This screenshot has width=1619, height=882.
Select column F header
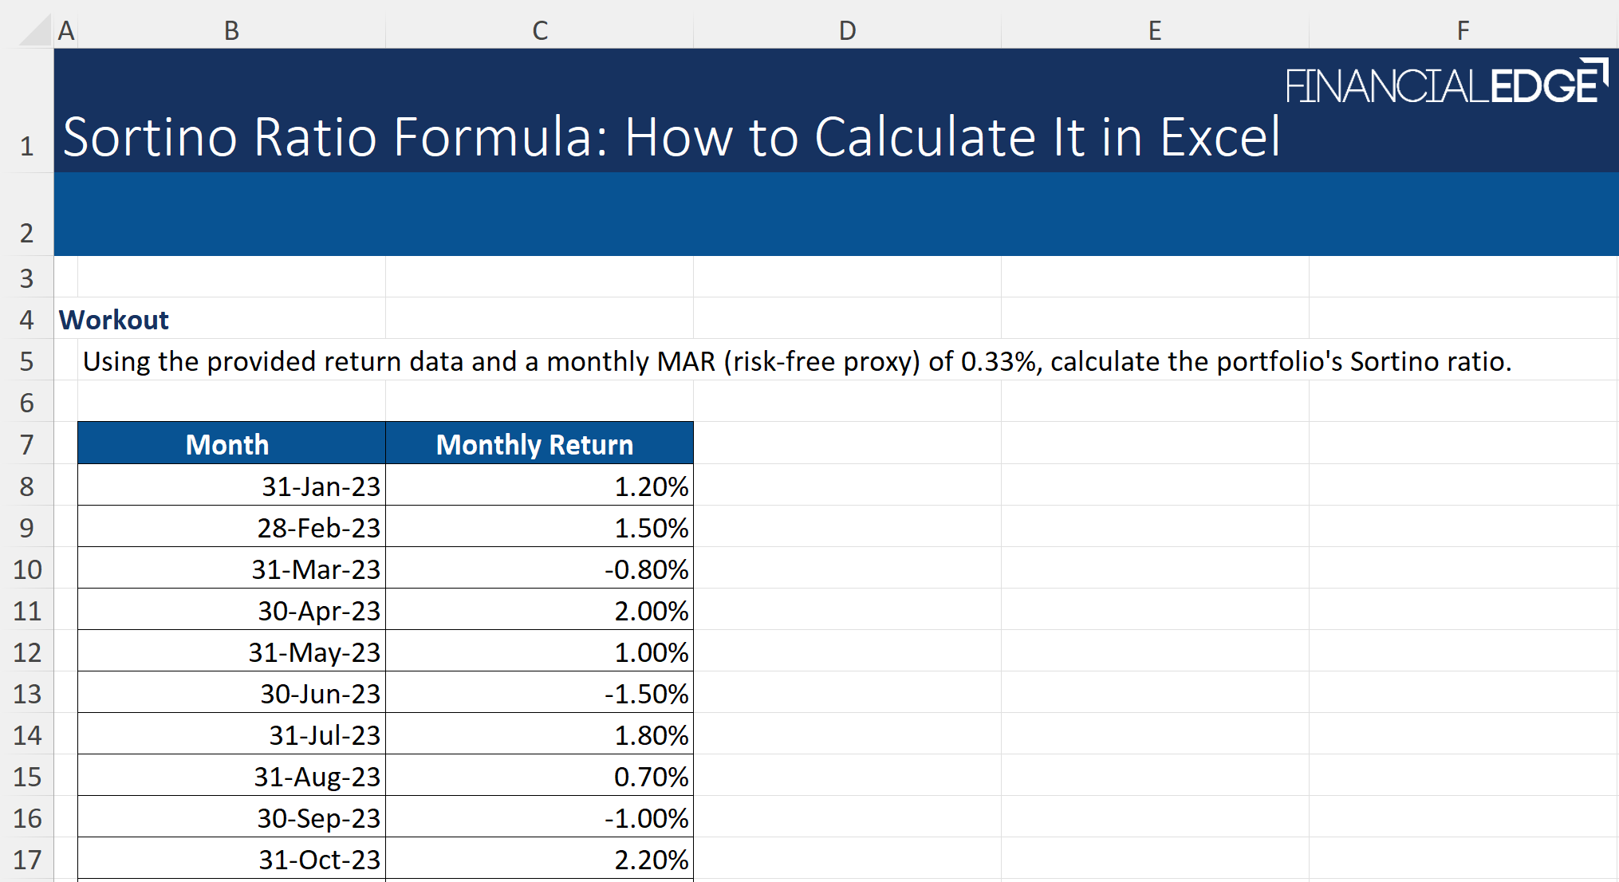[1463, 30]
